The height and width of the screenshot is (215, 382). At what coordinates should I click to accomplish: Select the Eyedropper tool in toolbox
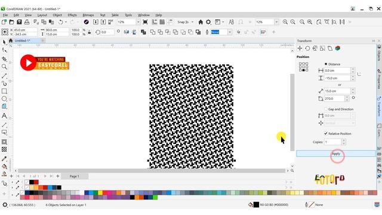(4, 159)
